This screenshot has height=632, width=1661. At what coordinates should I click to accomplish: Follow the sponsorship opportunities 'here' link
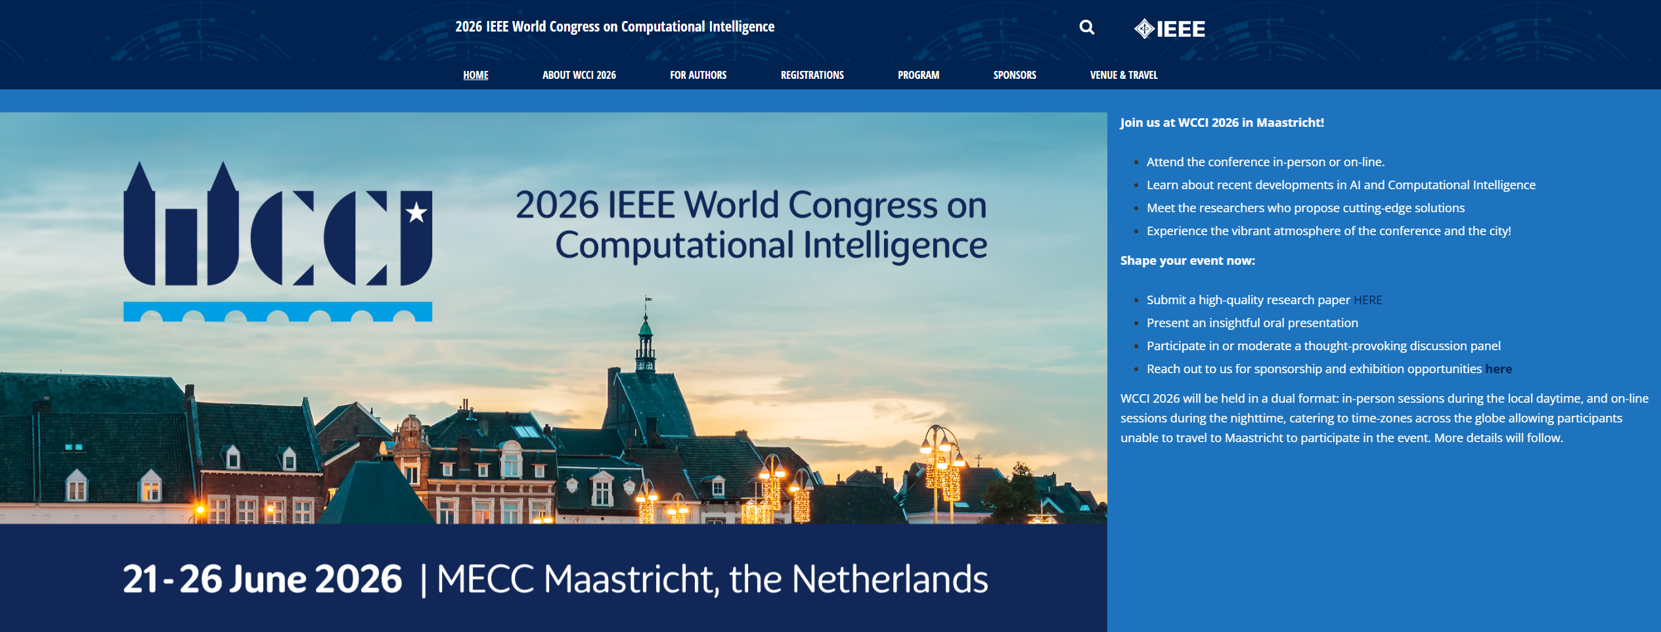tap(1498, 369)
